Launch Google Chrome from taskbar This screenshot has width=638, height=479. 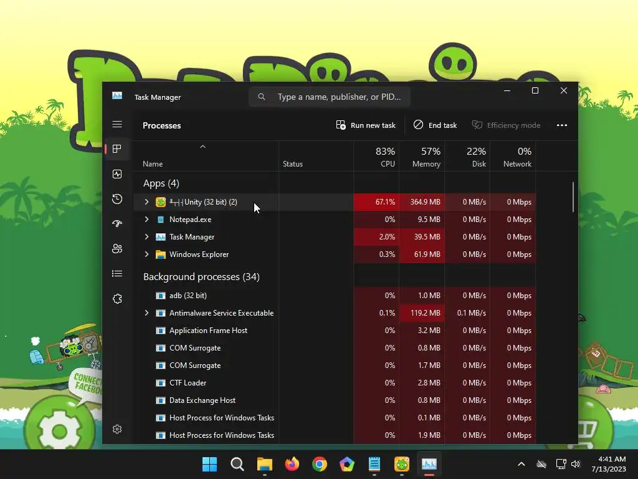[320, 464]
